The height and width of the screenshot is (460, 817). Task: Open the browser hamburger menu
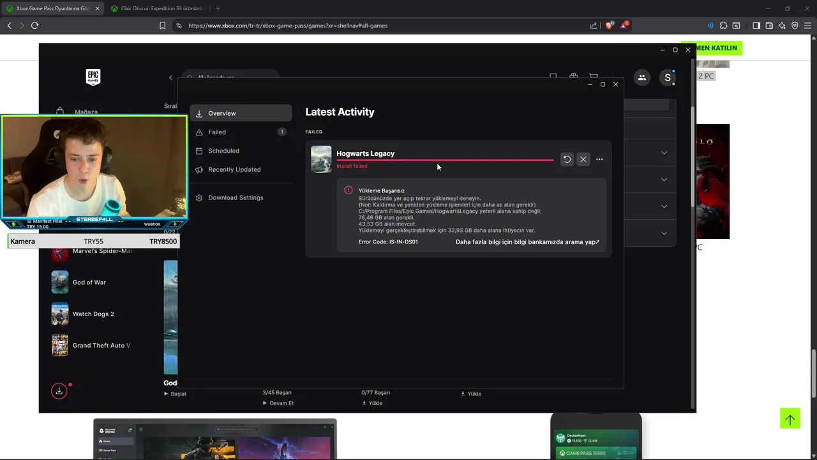pos(807,26)
